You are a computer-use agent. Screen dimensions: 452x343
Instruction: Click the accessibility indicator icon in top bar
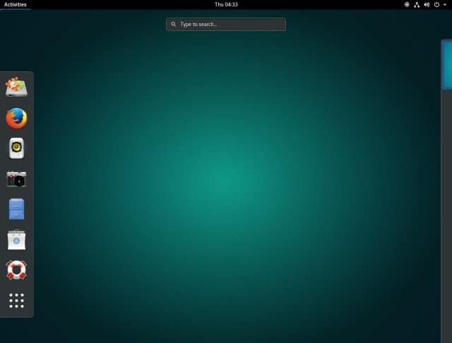point(407,5)
